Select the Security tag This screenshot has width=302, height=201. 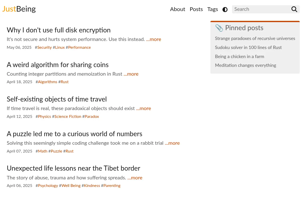click(44, 47)
